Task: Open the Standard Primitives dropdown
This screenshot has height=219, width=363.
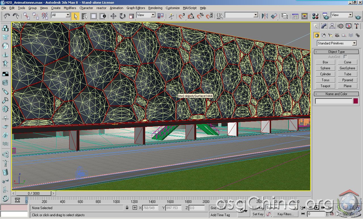Action: (x=337, y=43)
